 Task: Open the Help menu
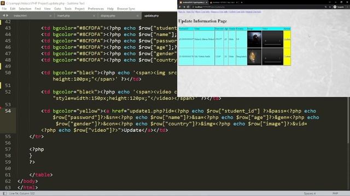click(x=110, y=9)
